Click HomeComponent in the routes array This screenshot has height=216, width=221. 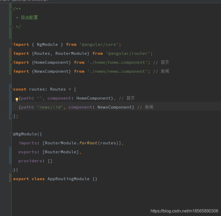[x=94, y=98]
